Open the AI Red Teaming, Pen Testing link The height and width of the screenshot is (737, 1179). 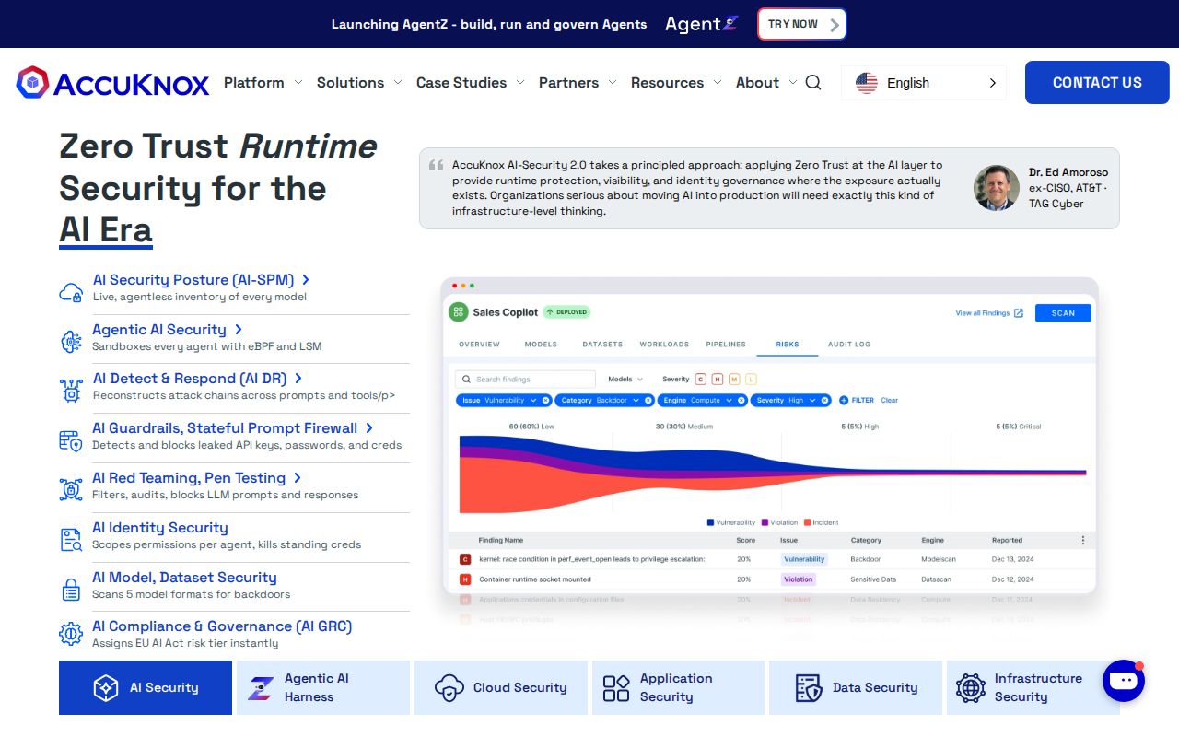click(196, 478)
